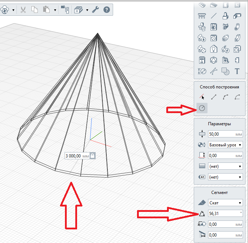The height and width of the screenshot is (243, 248).
Task: Expand the card catalog dropdown arrow
Action: pos(87,10)
